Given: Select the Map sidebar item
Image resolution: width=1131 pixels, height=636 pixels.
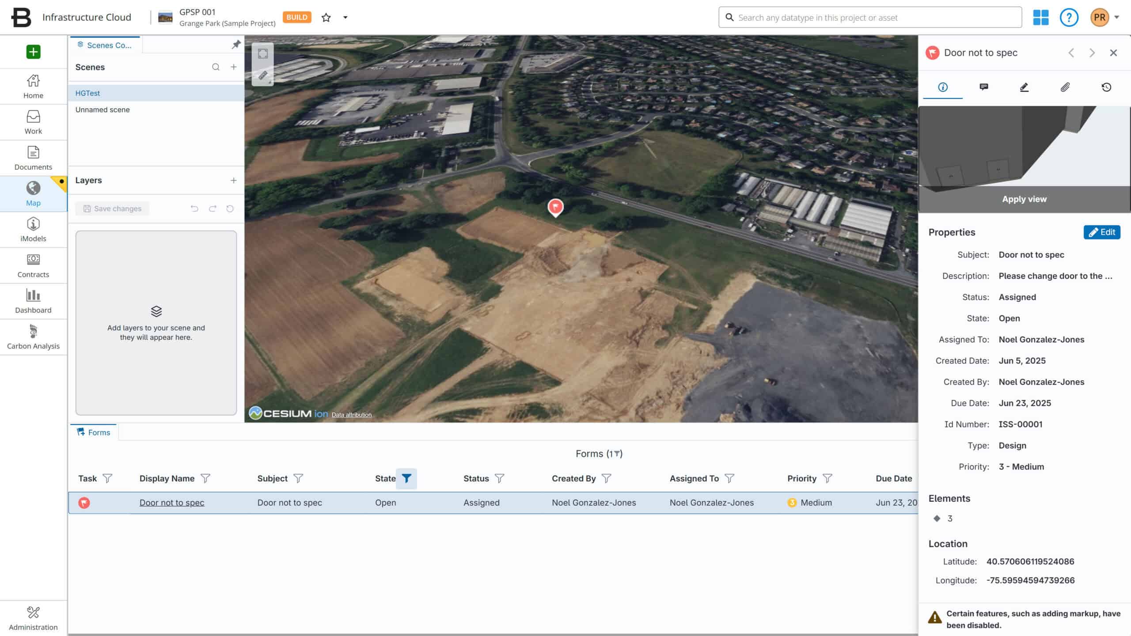Looking at the screenshot, I should [x=33, y=194].
